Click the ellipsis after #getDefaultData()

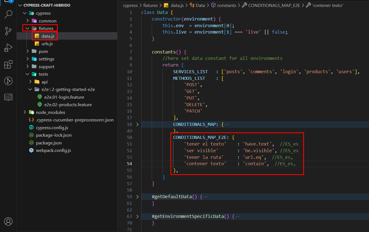(x=205, y=197)
